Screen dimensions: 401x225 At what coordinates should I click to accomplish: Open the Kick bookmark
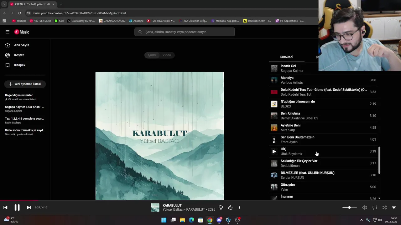pos(59,21)
